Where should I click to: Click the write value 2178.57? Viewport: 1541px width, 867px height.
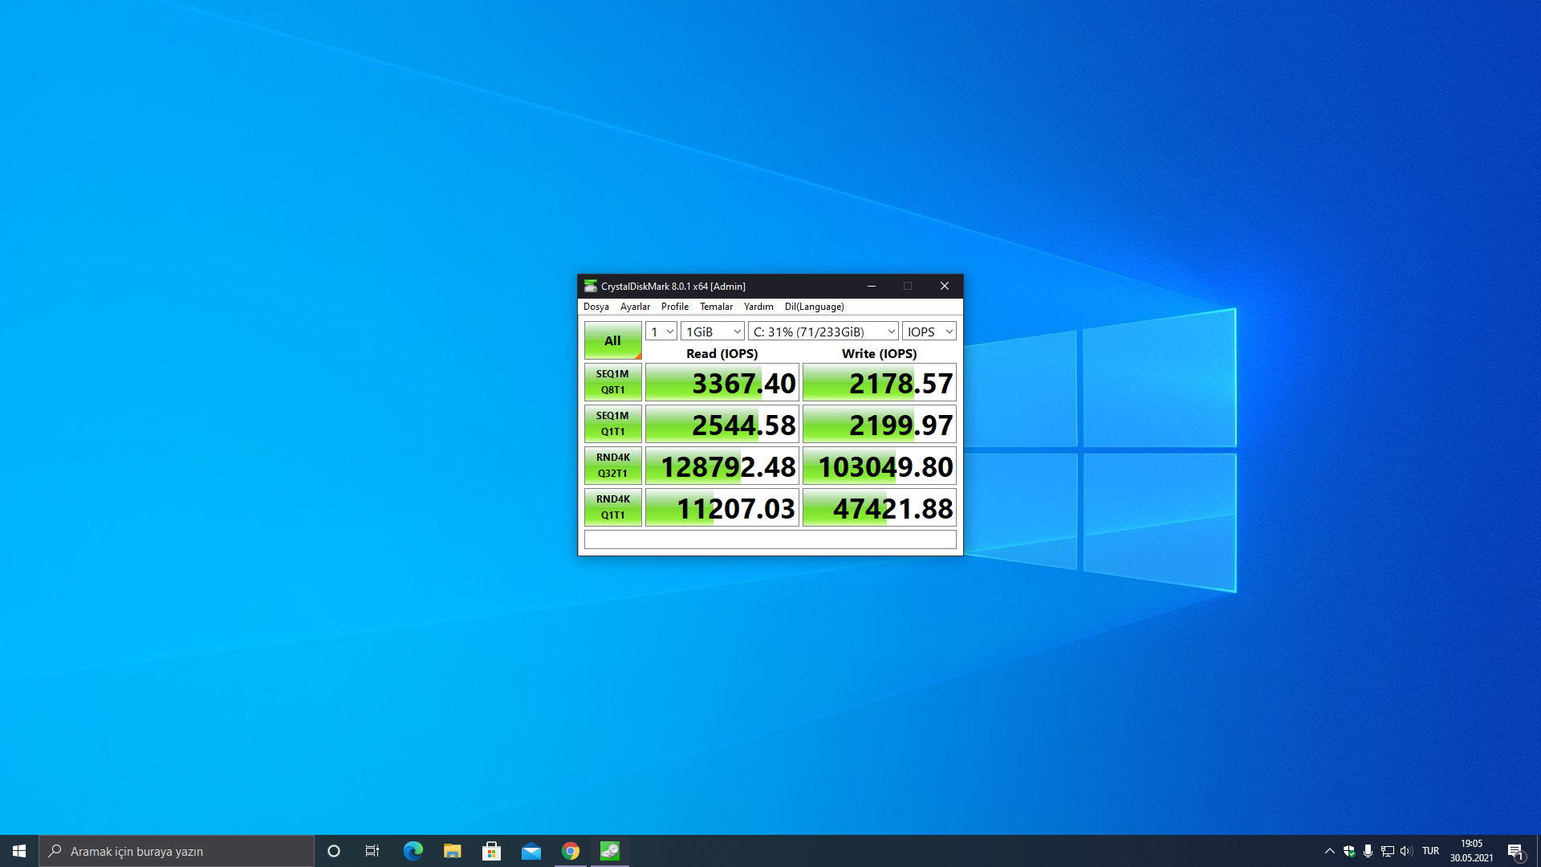pyautogui.click(x=880, y=383)
